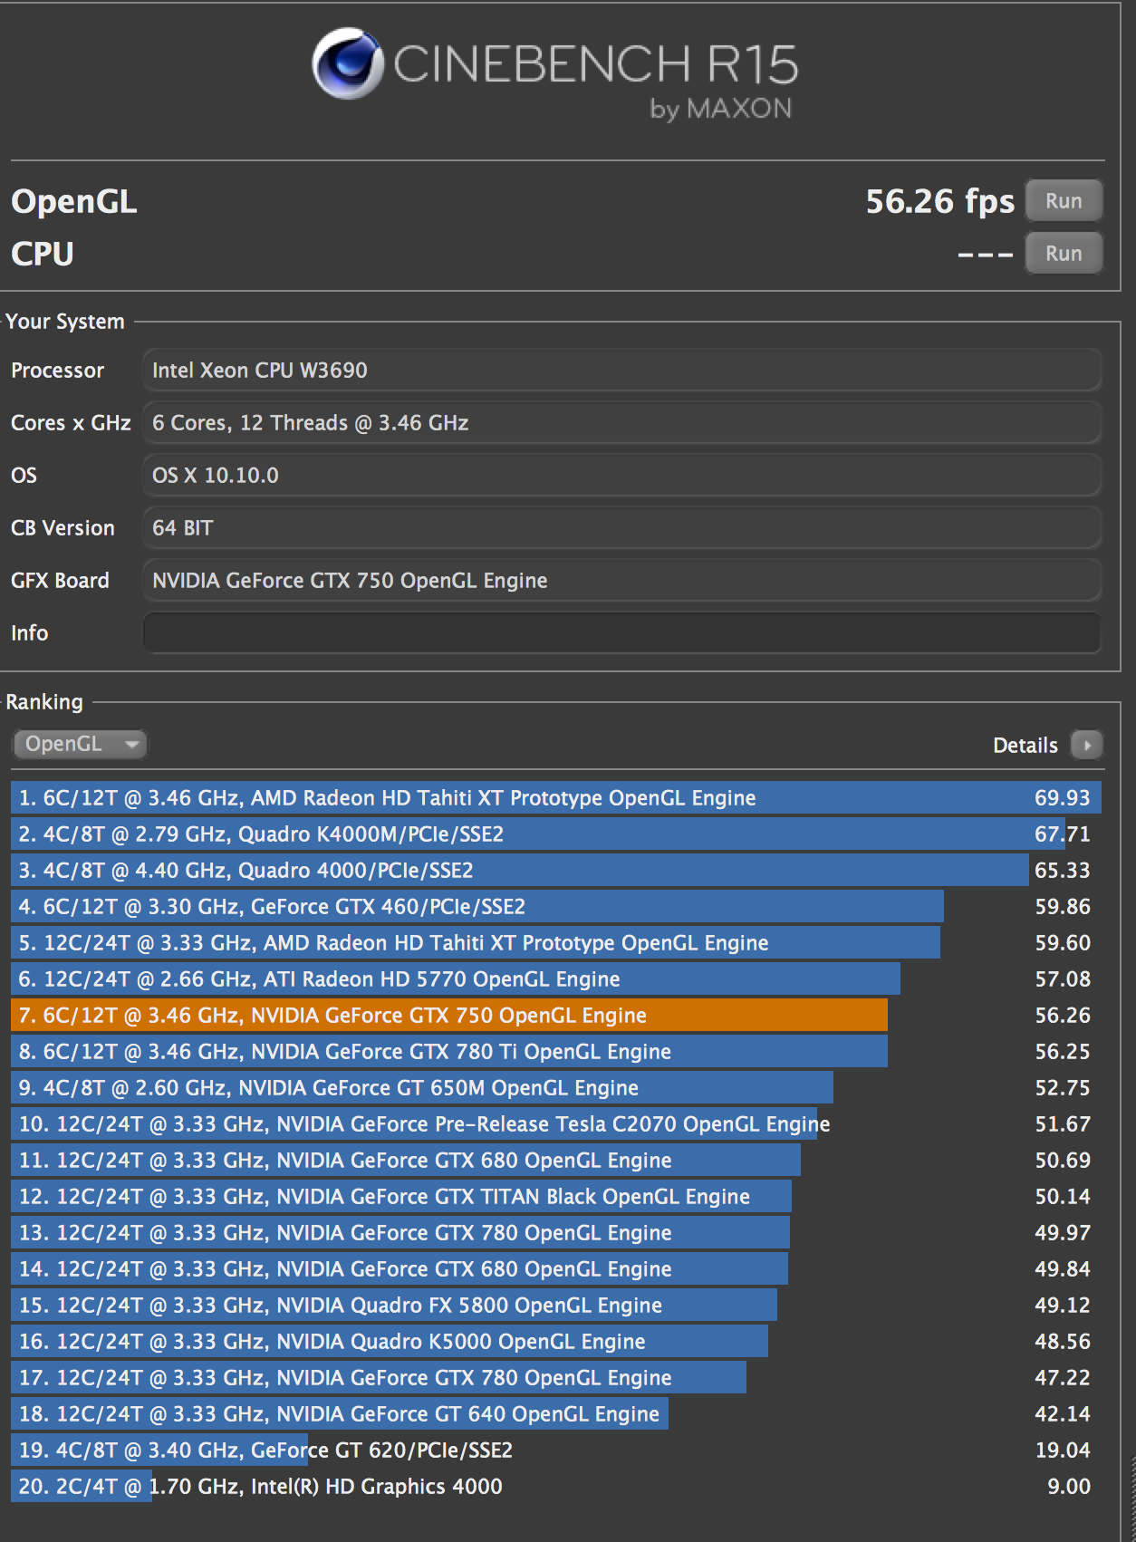Expand the Details arrow button
Image resolution: width=1136 pixels, height=1542 pixels.
[1086, 745]
